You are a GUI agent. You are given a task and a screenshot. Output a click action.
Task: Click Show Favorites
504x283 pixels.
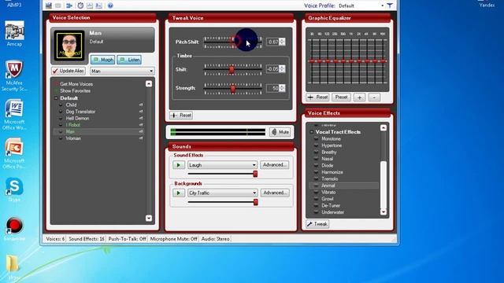coord(76,91)
